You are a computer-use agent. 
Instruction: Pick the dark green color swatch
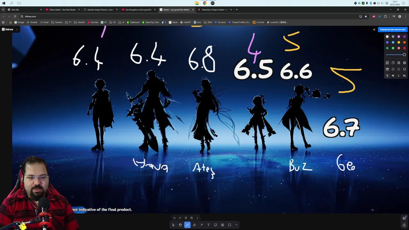pos(387,48)
